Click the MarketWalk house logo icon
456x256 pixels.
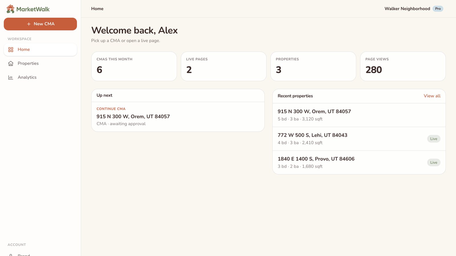[11, 9]
